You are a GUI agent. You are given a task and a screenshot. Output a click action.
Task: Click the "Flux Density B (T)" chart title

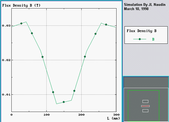21,5
